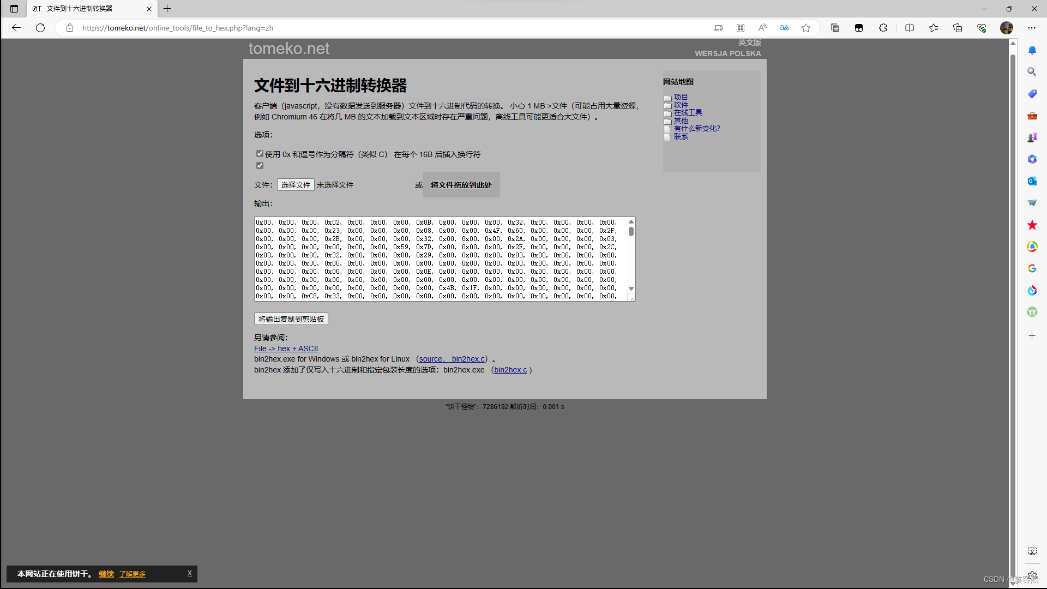Add page to favorites with star icon
The image size is (1047, 589).
pos(806,28)
